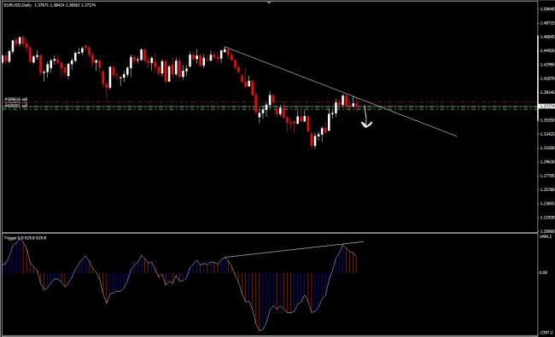
Task: Select the topmost sell order label above #600001
Action: click(x=16, y=99)
